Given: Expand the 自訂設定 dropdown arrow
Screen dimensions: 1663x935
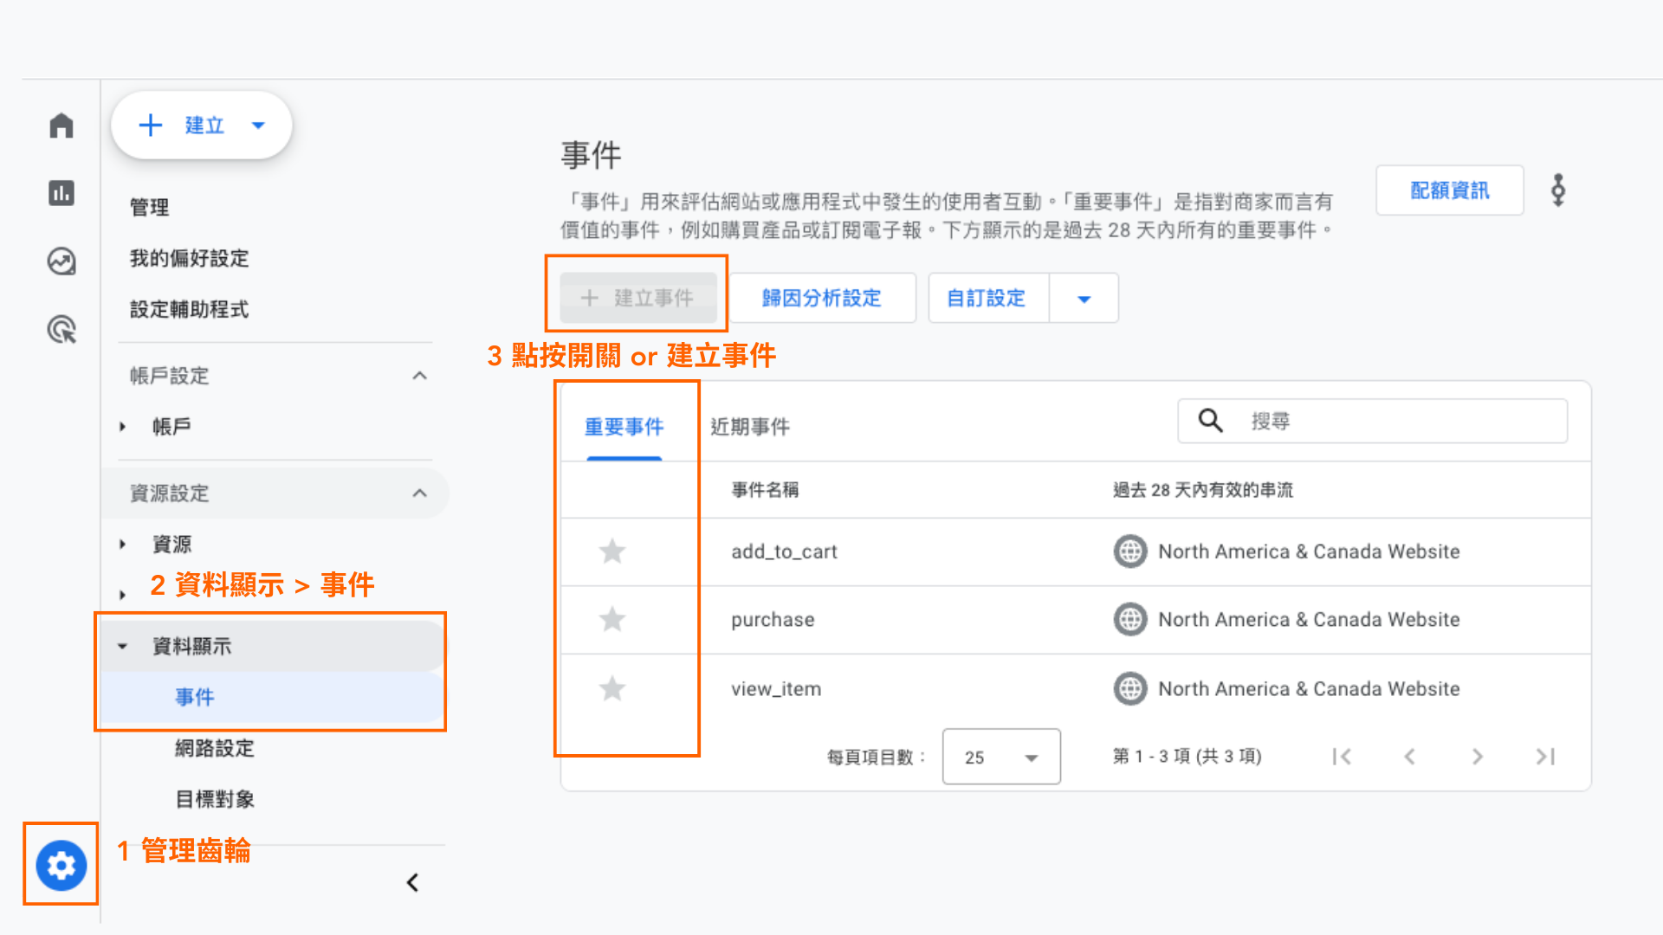Looking at the screenshot, I should 1084,298.
